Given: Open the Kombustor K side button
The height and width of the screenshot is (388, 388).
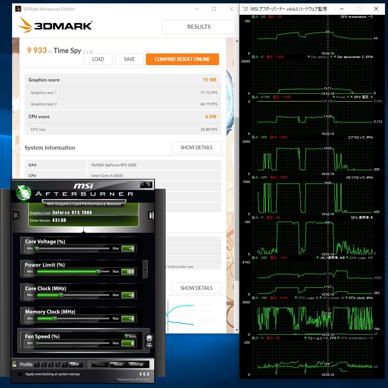Looking at the screenshot, I should coord(16,215).
